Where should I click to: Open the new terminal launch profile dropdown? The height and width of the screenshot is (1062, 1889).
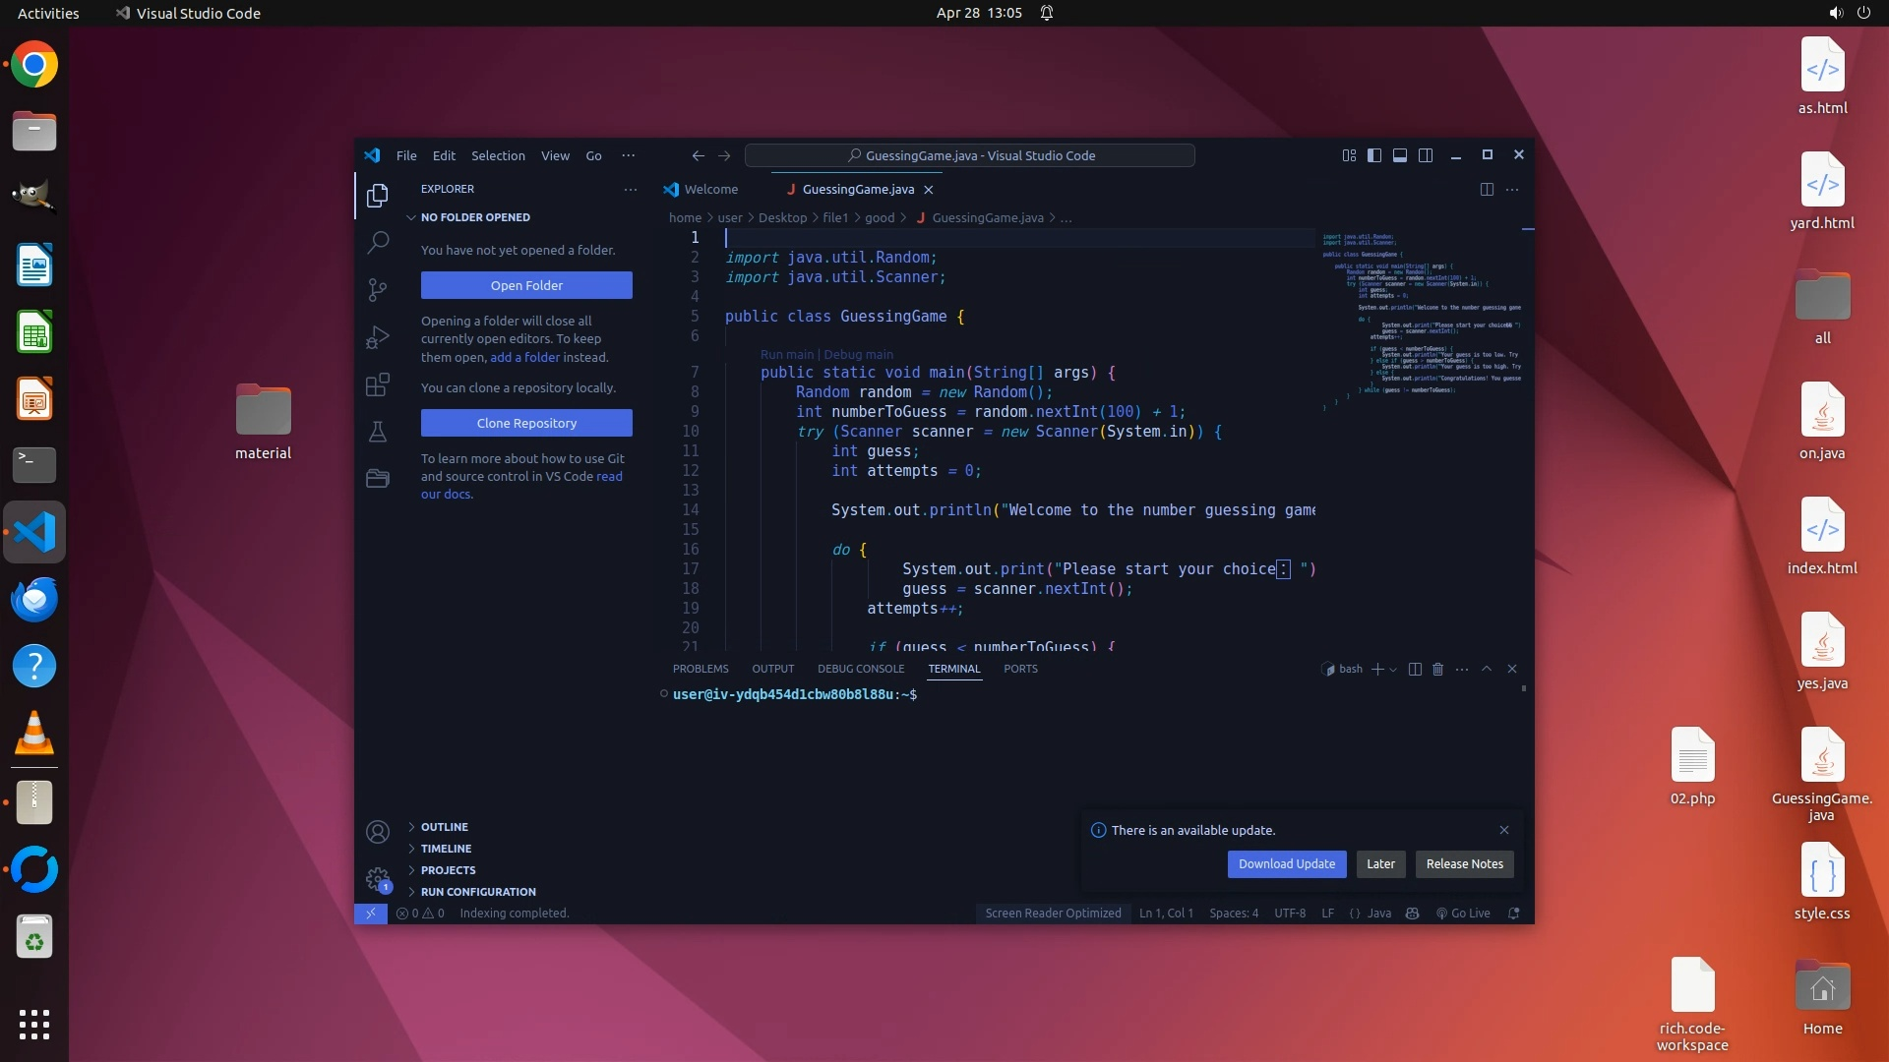(1393, 670)
